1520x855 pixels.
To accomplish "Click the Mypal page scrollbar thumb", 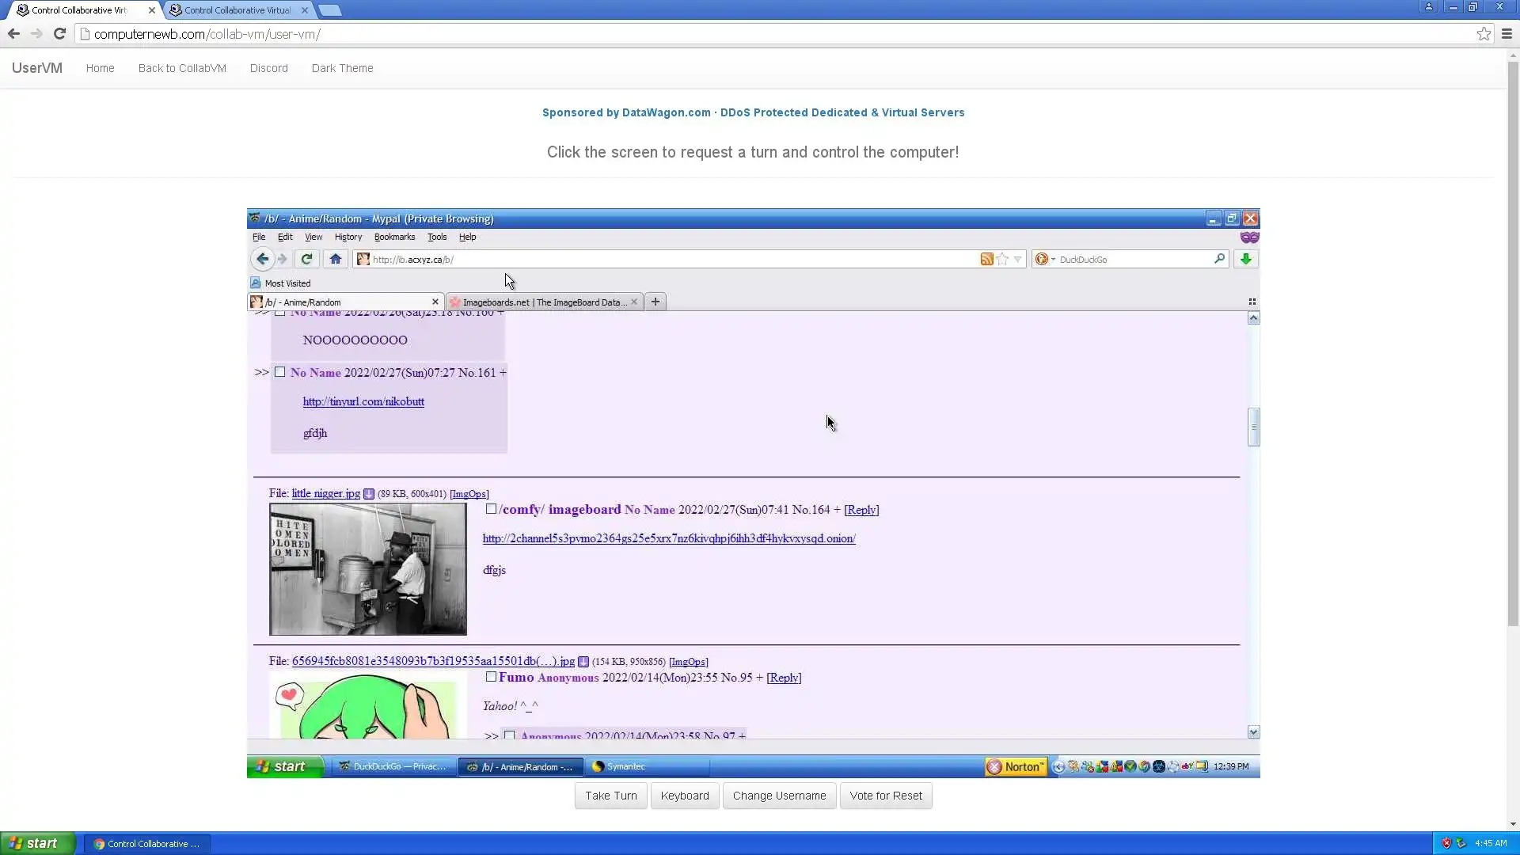I will click(1253, 427).
